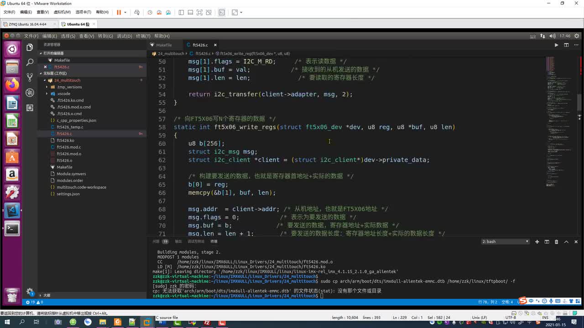
Task: Click the indentation spaces status item
Action: coord(507,302)
